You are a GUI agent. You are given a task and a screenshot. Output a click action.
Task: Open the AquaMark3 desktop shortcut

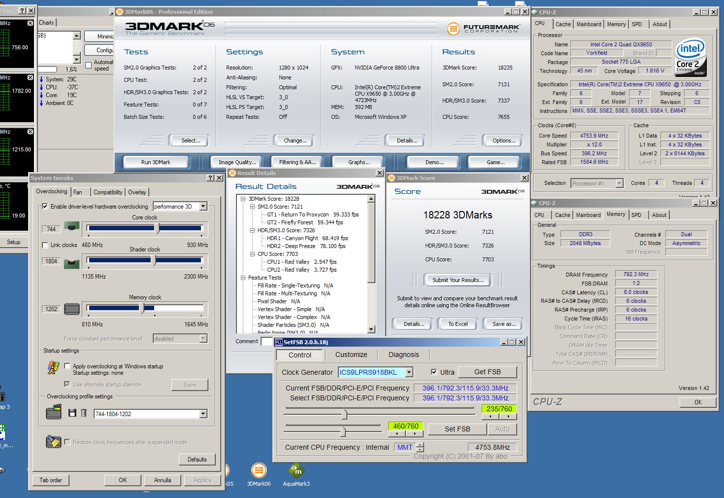tap(296, 475)
